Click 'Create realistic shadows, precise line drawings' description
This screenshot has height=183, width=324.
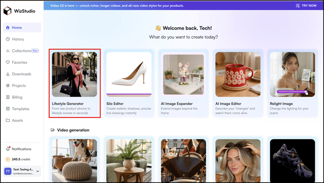pyautogui.click(x=129, y=111)
